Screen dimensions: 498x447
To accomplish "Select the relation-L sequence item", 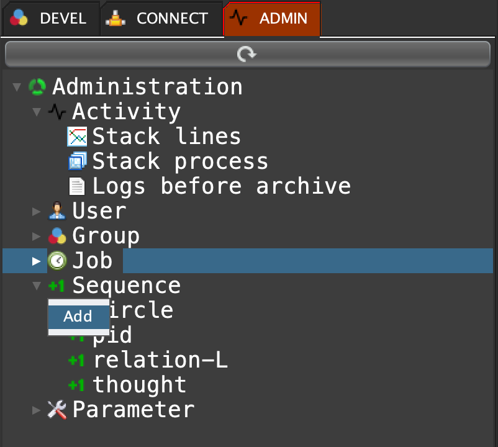I will (x=160, y=360).
